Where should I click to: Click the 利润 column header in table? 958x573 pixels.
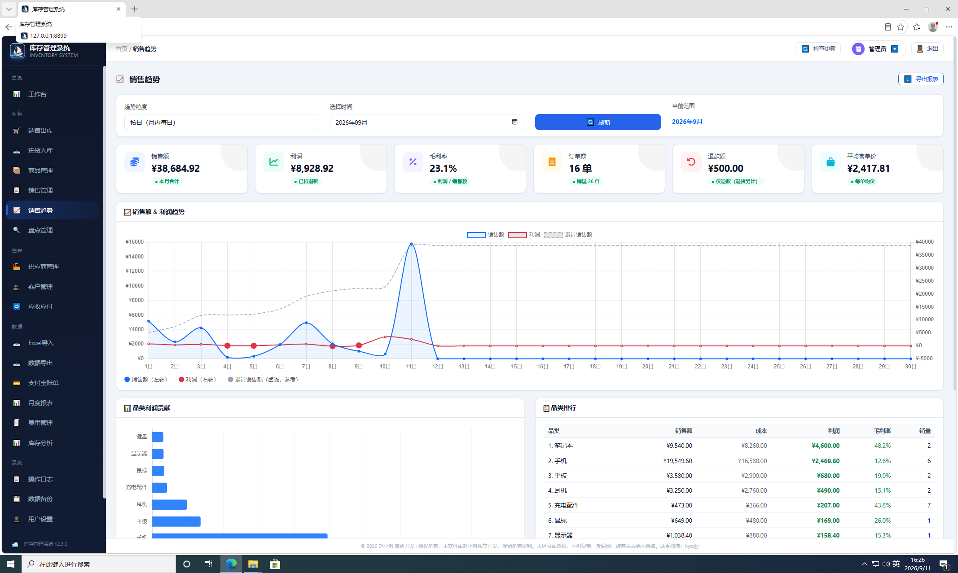pyautogui.click(x=834, y=431)
